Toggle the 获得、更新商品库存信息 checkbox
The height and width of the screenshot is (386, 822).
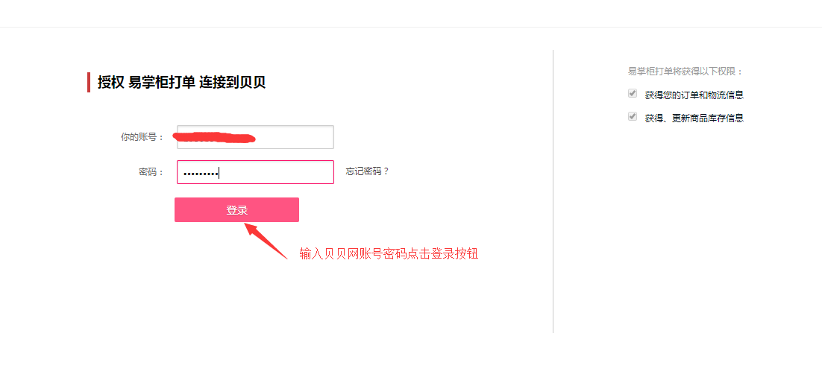[633, 116]
